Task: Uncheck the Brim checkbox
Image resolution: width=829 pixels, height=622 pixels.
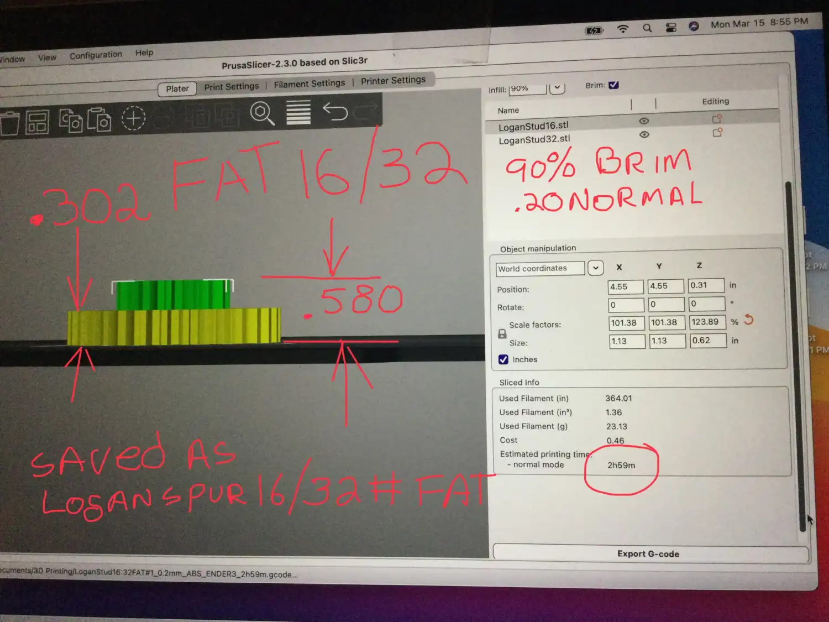Action: coord(613,85)
